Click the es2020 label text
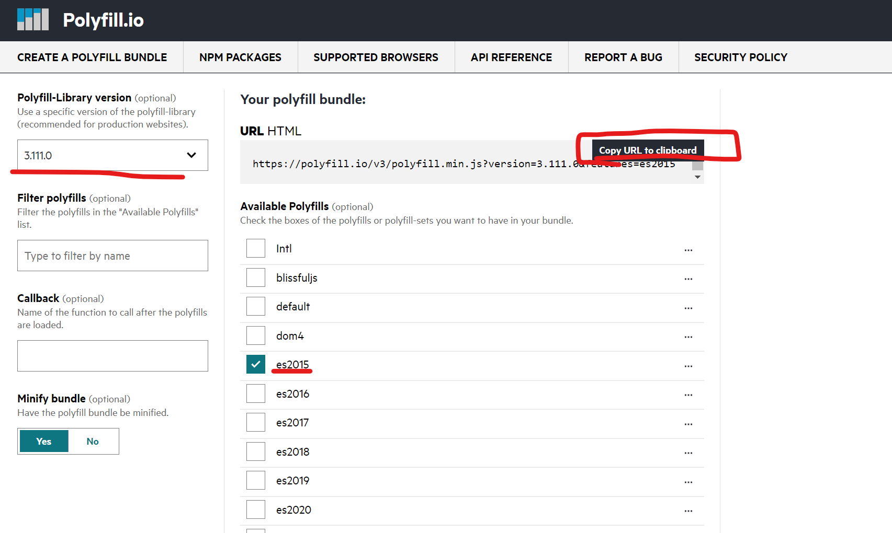This screenshot has height=533, width=892. coord(293,509)
